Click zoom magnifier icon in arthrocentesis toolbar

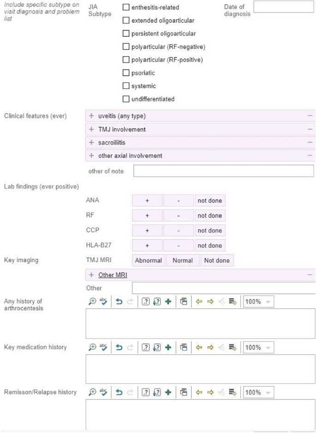(x=92, y=302)
